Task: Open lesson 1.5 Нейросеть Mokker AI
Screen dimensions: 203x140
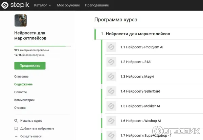Action: pos(140,106)
